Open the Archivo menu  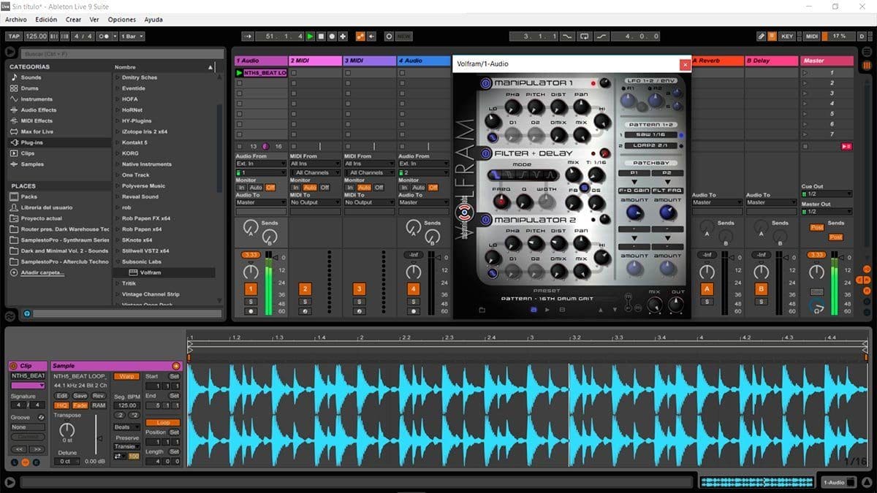pos(15,20)
